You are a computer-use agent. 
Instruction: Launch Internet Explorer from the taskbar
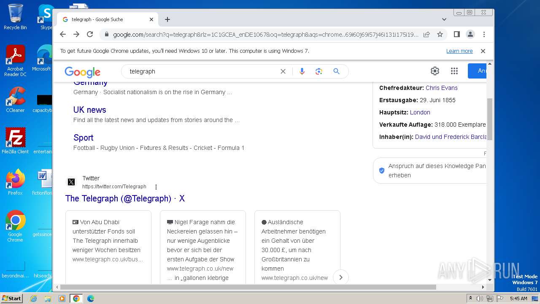pos(34,299)
